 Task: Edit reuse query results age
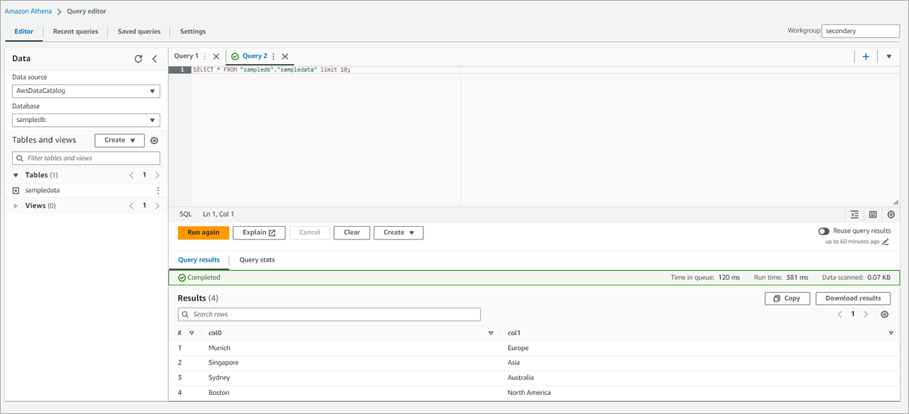point(885,242)
